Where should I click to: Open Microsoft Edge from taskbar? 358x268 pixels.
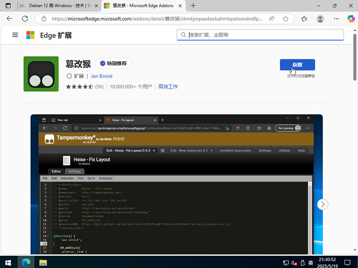(26, 262)
